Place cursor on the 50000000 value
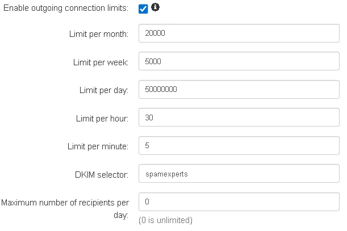This screenshot has width=347, height=231. [x=162, y=90]
